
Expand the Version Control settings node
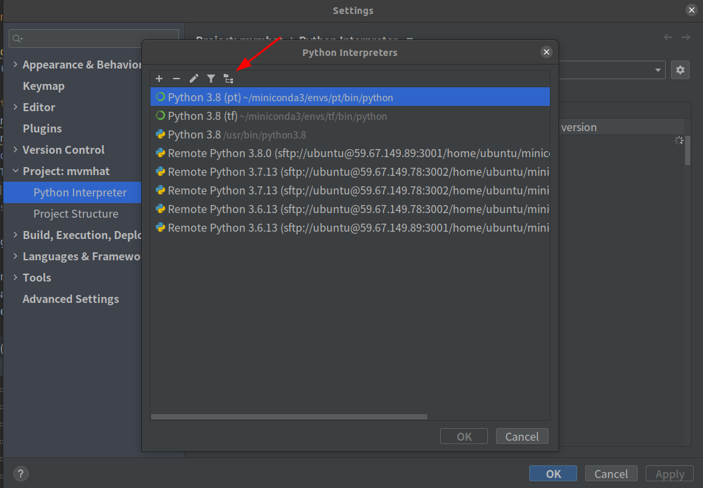(x=15, y=150)
